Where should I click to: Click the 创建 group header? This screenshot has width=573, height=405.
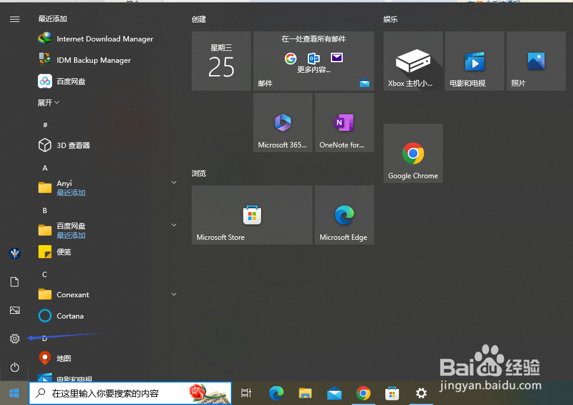[199, 19]
